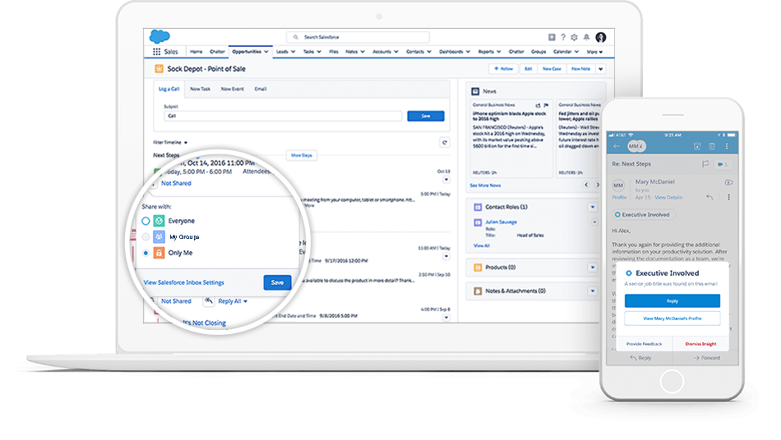Open View Salesforce Inbox Settings link
This screenshot has height=440, width=781.
184,282
